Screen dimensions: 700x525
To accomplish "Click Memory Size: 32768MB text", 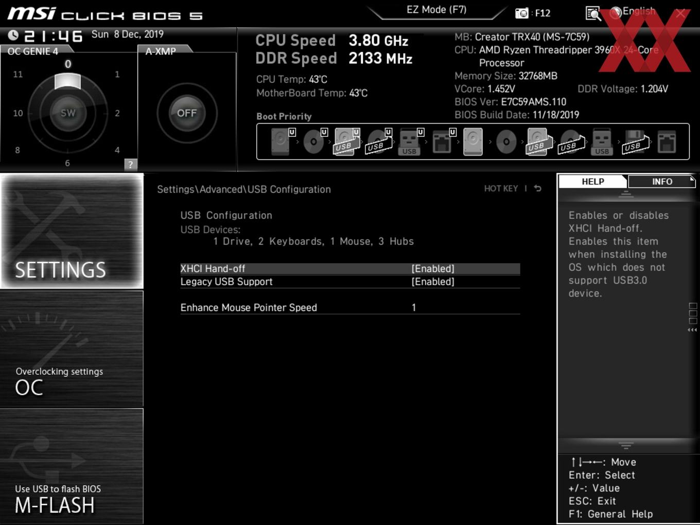I will pos(506,76).
